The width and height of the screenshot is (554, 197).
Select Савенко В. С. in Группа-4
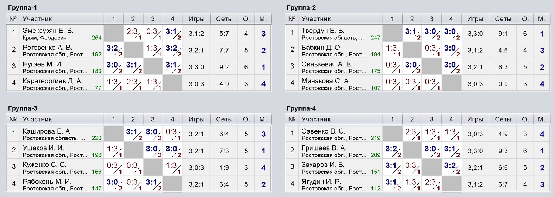pyautogui.click(x=323, y=131)
